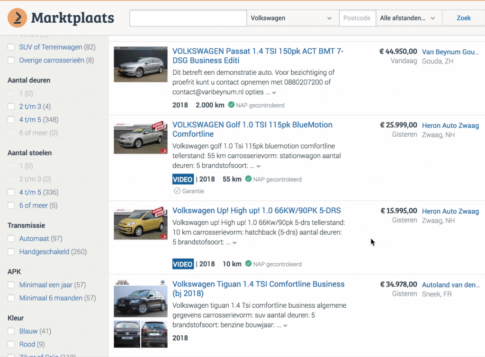The width and height of the screenshot is (485, 357).
Task: Enable the Automaat transmission checkbox
Action: 11,239
